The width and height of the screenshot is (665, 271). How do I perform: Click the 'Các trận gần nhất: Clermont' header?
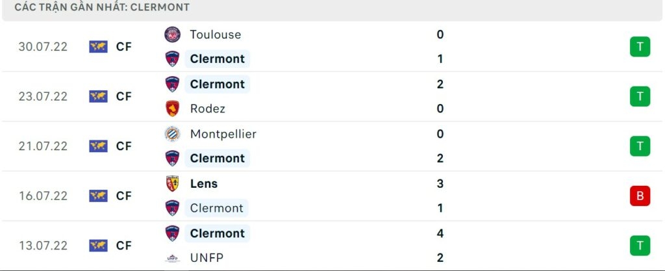pyautogui.click(x=102, y=7)
